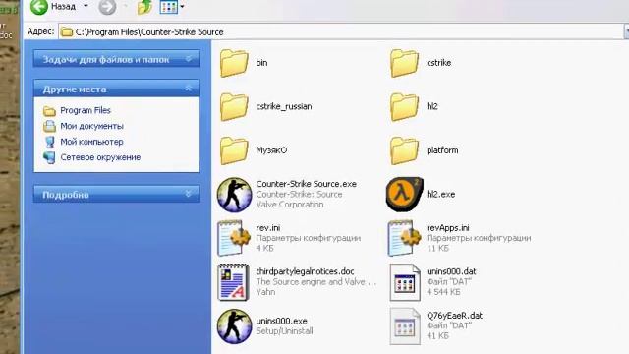
Task: Select the bin folder icon
Action: point(234,63)
